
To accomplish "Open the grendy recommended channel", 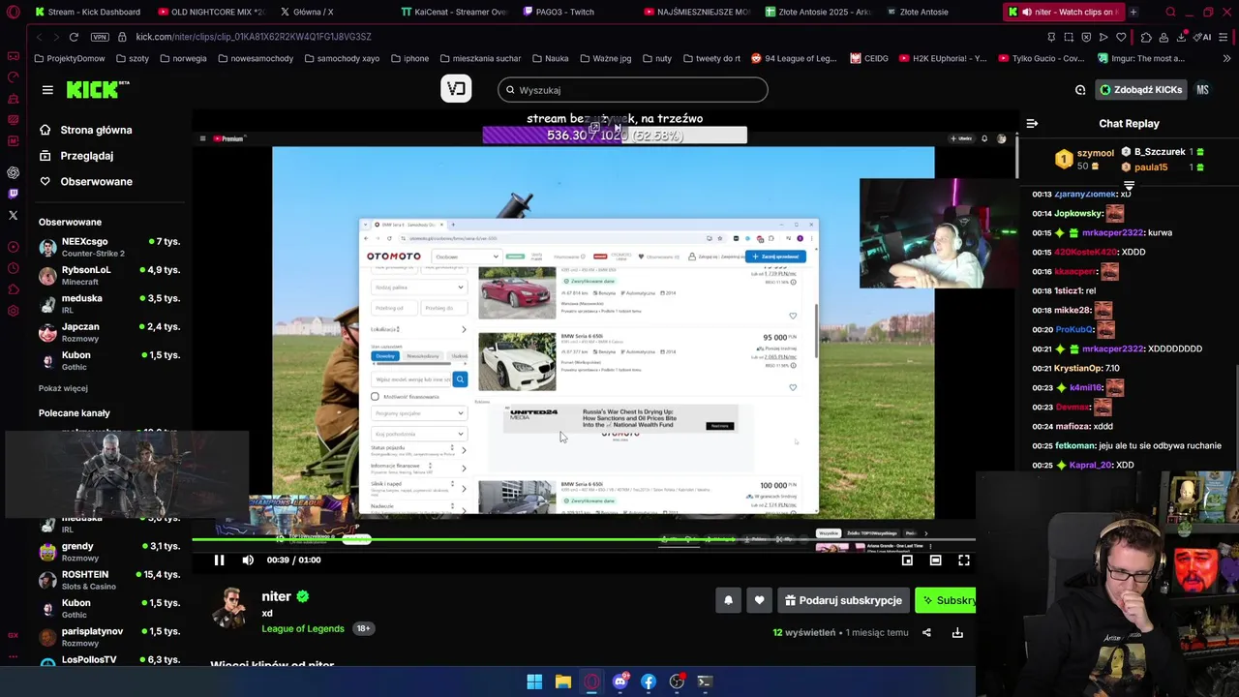I will coord(108,552).
